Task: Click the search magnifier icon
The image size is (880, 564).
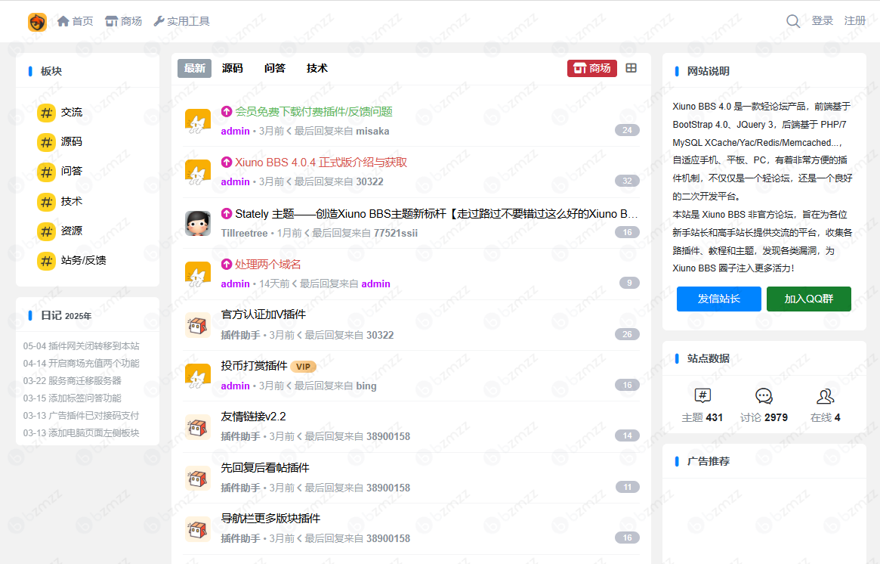Action: pos(793,21)
